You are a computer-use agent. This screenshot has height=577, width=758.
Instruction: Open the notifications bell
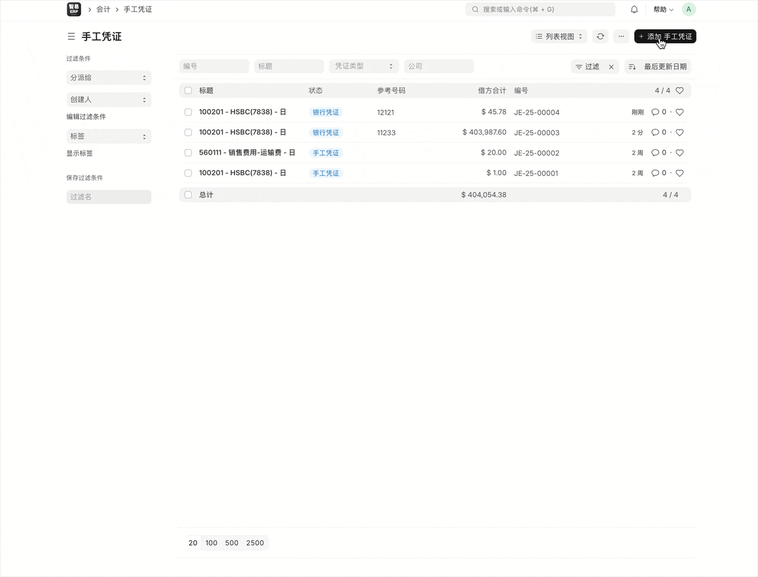click(x=634, y=9)
